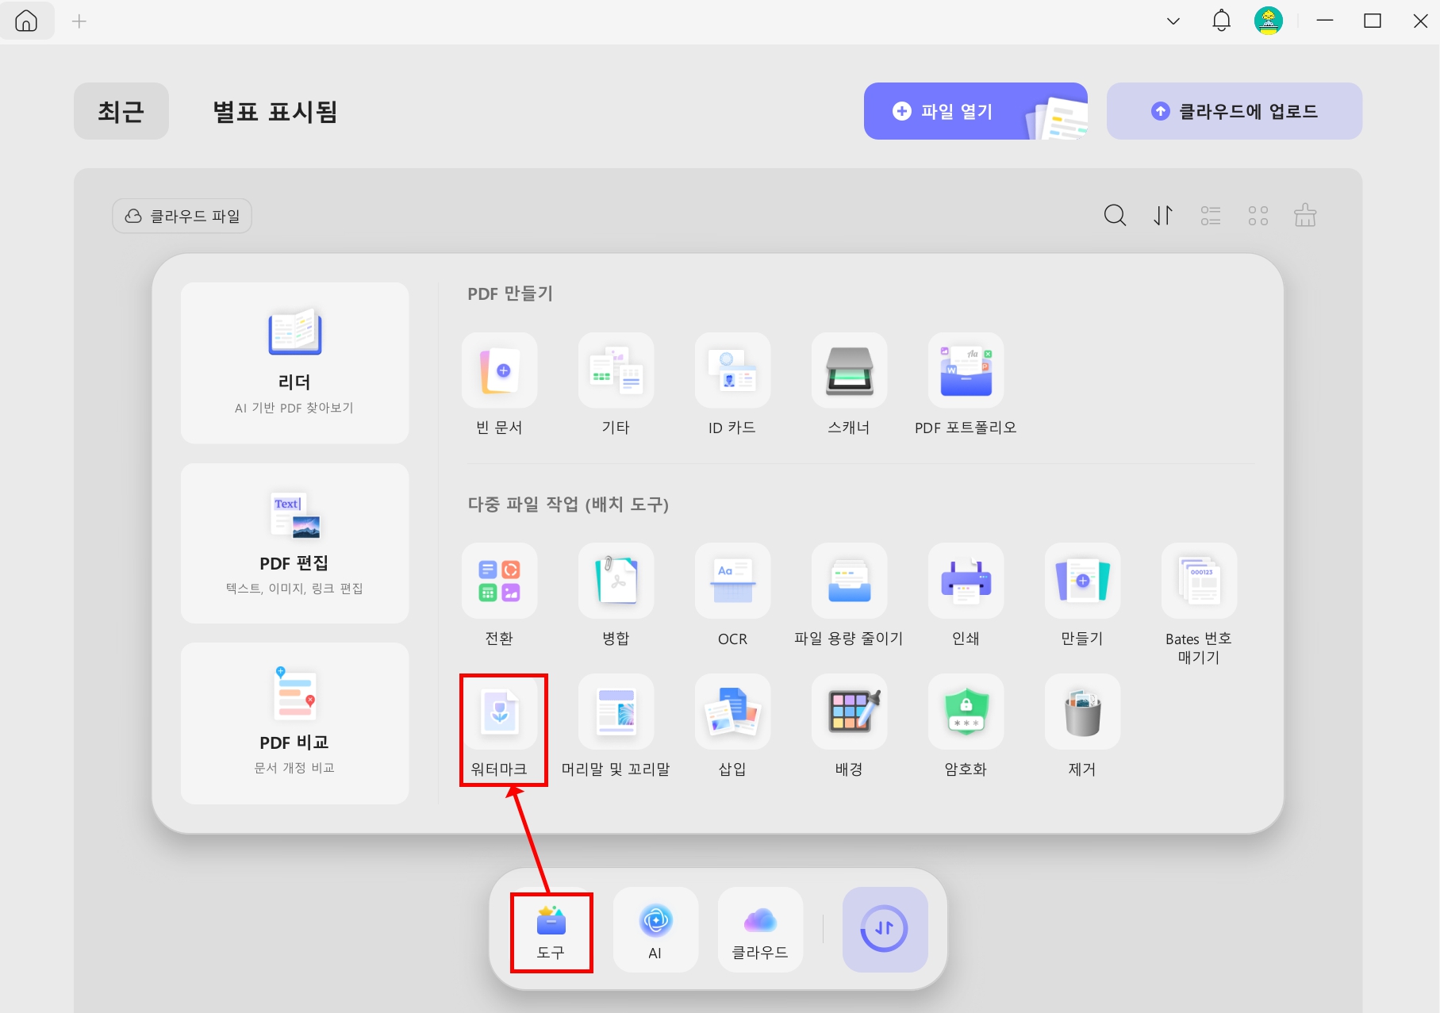Switch to the 최근 recent tab

click(x=121, y=111)
